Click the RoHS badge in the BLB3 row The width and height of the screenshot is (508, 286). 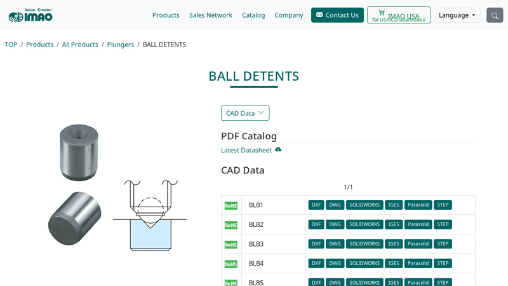click(231, 244)
